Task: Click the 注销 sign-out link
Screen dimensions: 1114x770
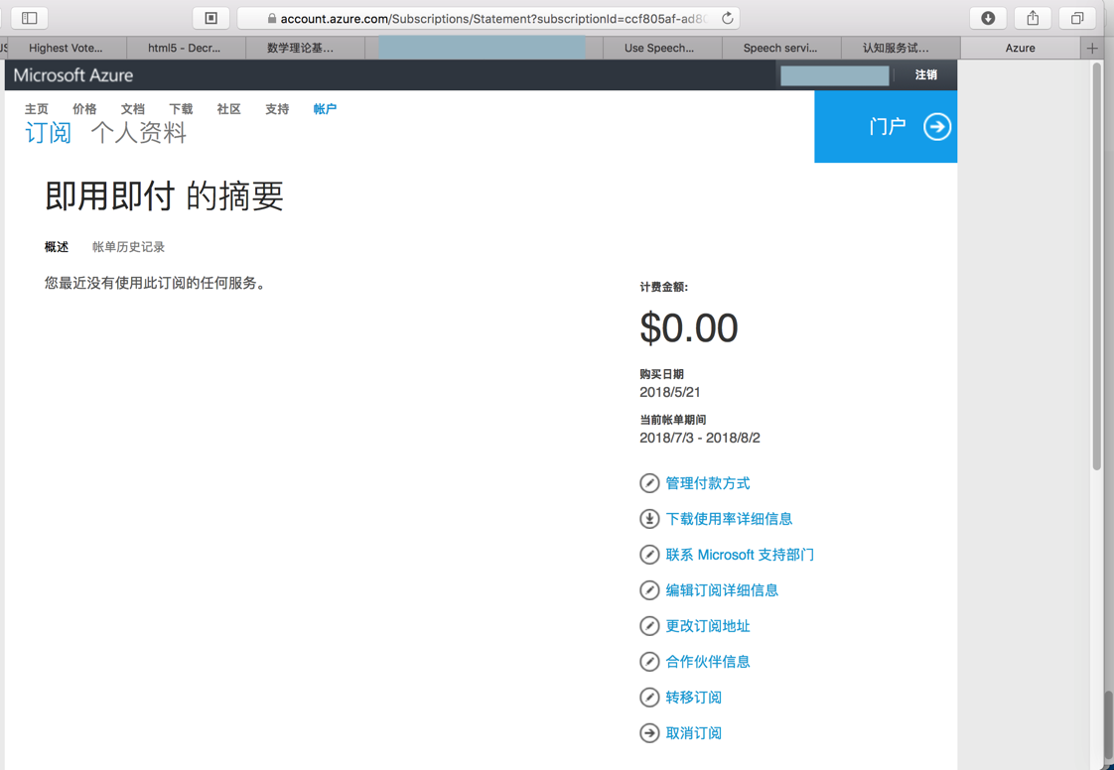Action: pos(925,74)
